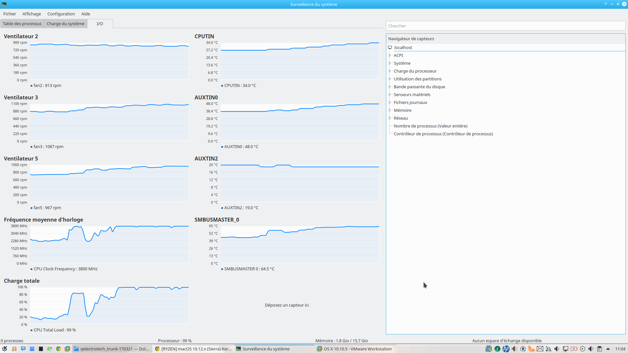
Task: Show hidden system tray icons arrow
Action: [608, 349]
